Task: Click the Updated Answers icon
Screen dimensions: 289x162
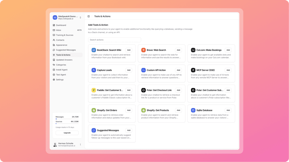Action: click(x=54, y=60)
